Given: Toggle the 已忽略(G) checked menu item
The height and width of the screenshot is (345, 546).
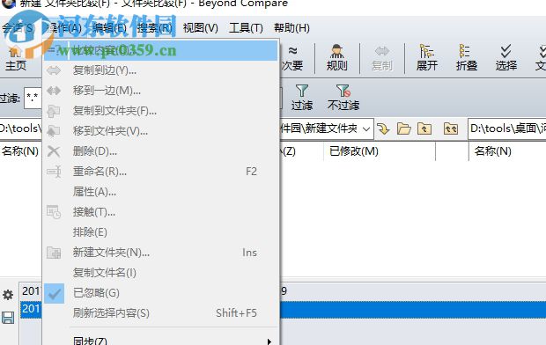Looking at the screenshot, I should click(x=160, y=293).
